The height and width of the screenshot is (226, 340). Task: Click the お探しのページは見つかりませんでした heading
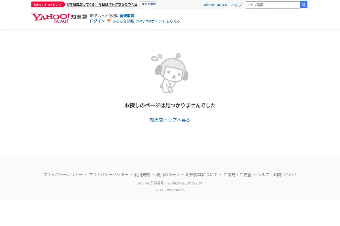pos(170,105)
